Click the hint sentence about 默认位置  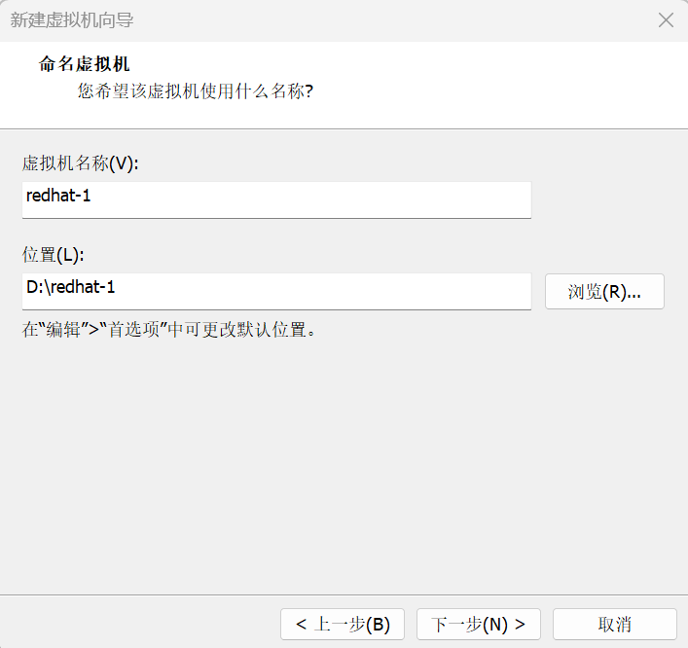coord(170,329)
